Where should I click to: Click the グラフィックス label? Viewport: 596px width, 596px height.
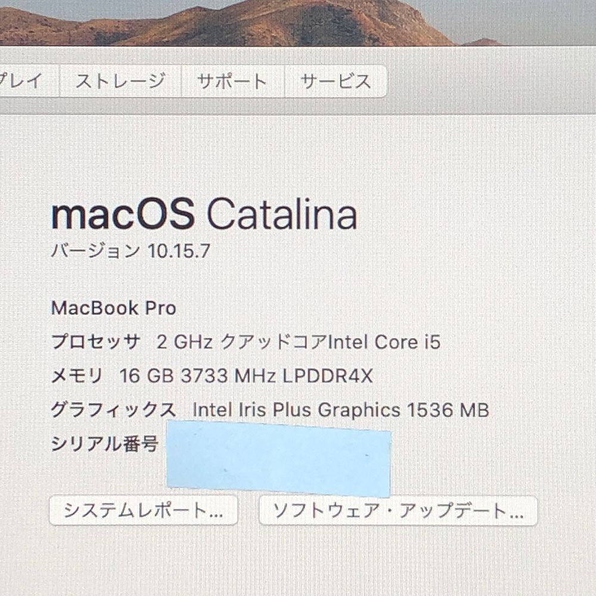pyautogui.click(x=113, y=409)
